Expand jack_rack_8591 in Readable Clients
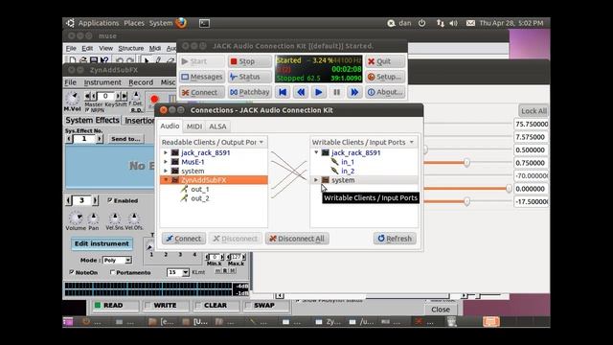Viewport: 613px width, 345px height. pos(166,152)
